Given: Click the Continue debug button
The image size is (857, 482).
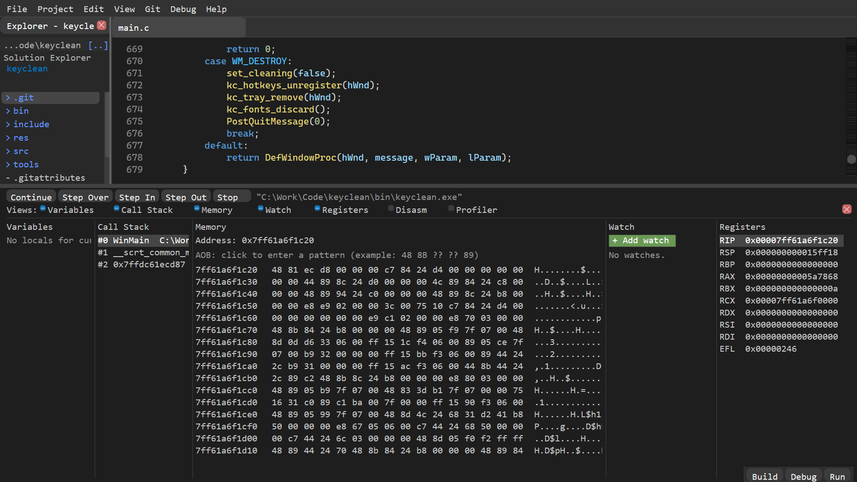Looking at the screenshot, I should pyautogui.click(x=31, y=197).
